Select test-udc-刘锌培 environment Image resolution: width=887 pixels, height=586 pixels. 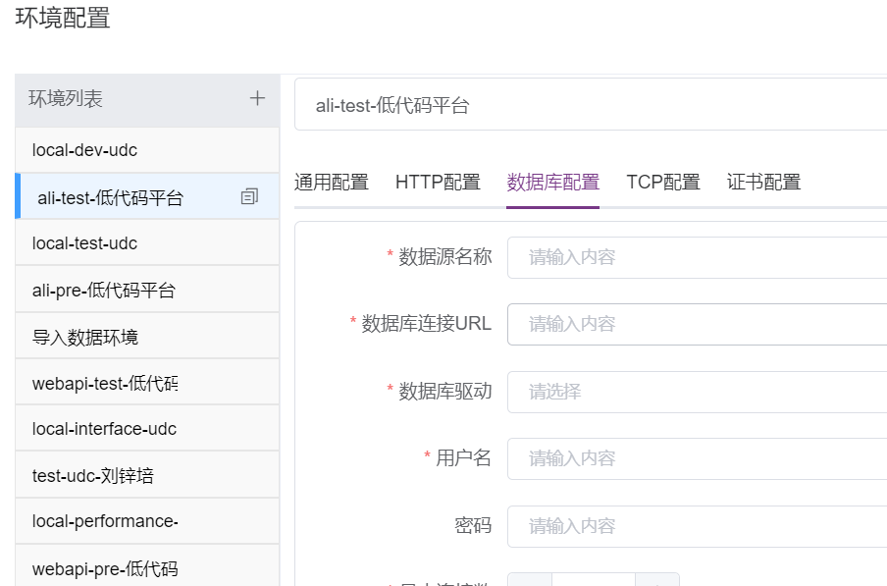(93, 476)
